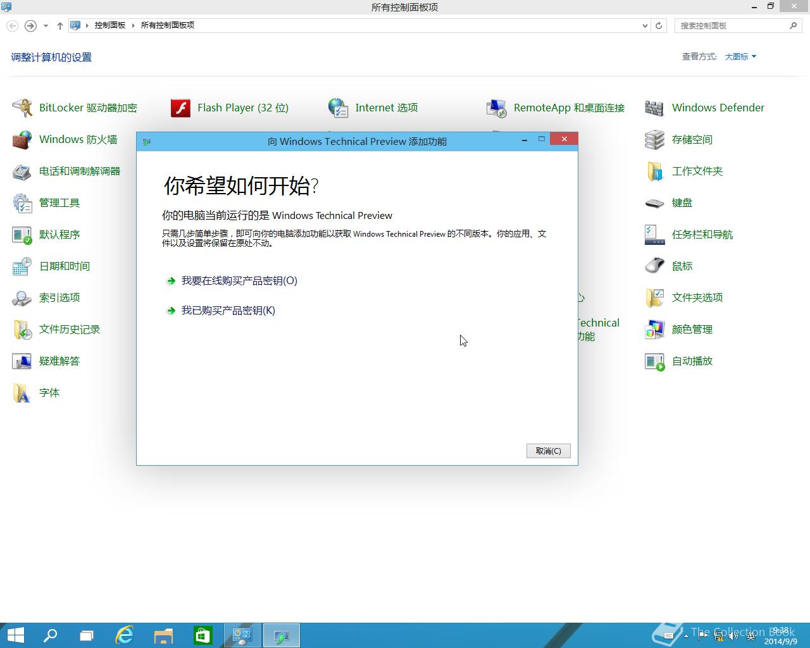Screen dimensions: 810x648
Task: Open the date and time calendar icon
Action: (x=22, y=266)
